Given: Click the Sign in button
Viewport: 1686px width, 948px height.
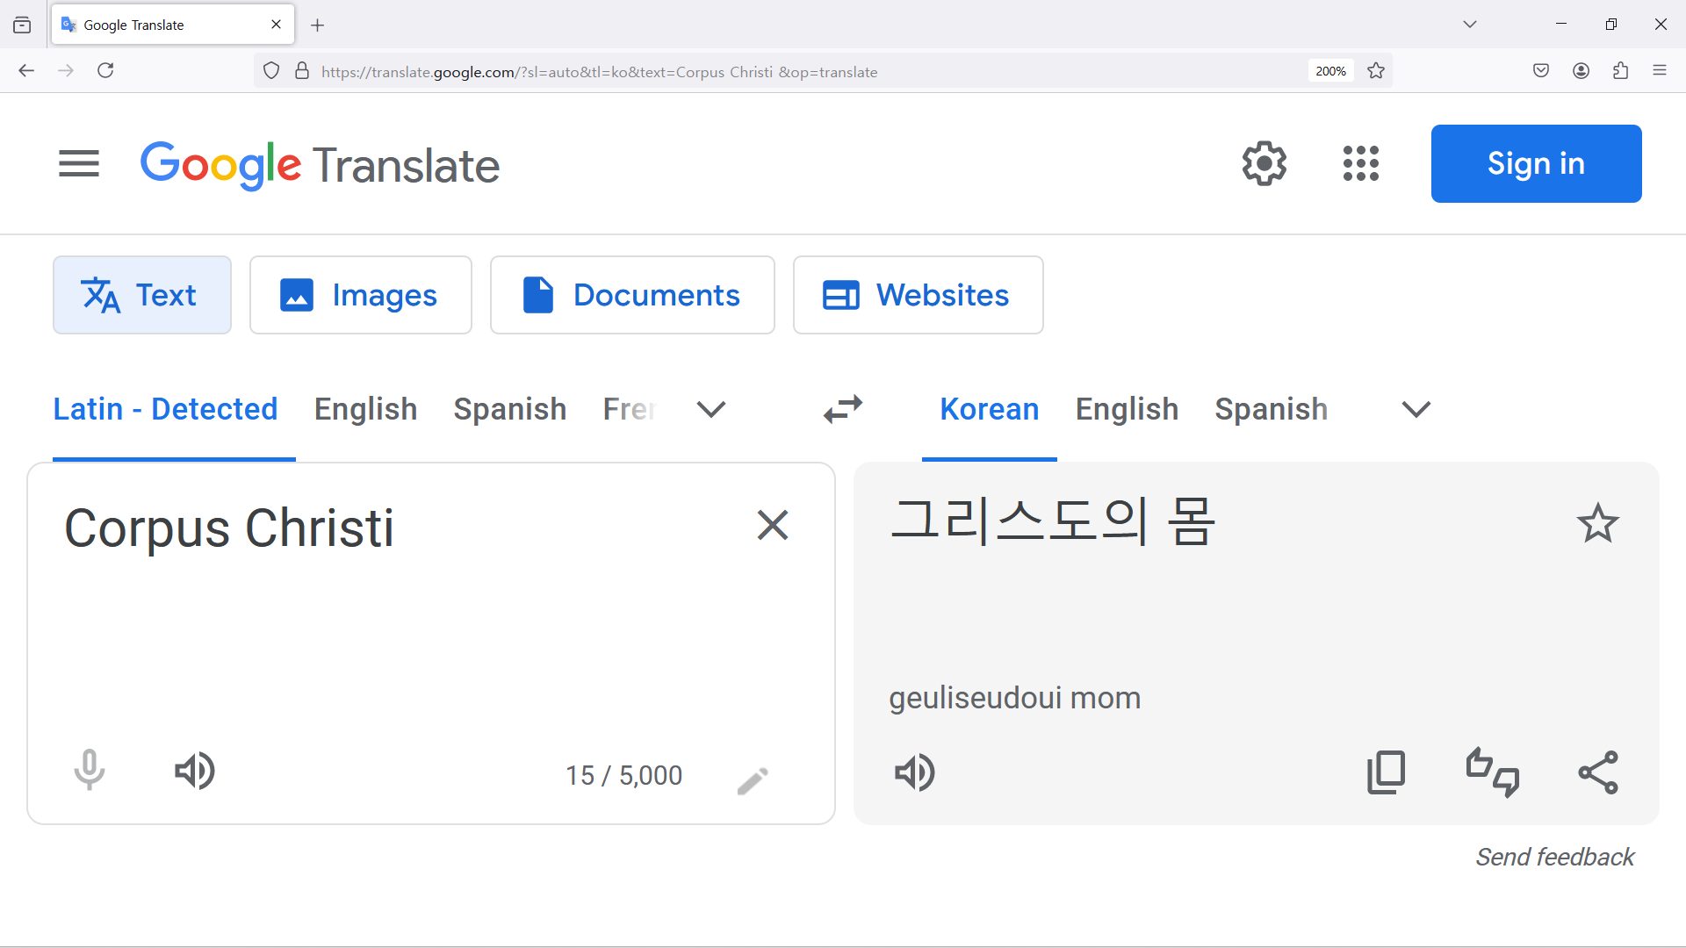Looking at the screenshot, I should point(1536,163).
